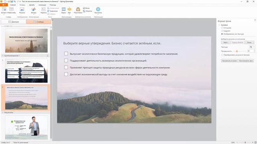Open the New document dropdown arrow in title bar

click(x=6, y=2)
